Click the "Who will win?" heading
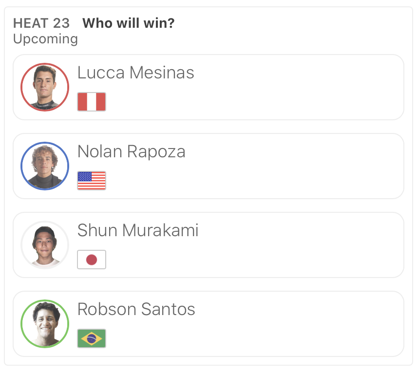Viewport: 417px width, 373px height. (x=129, y=23)
